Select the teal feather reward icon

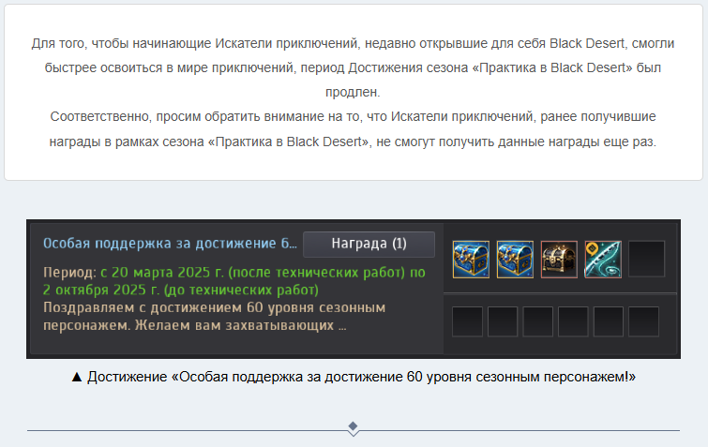[x=603, y=260]
